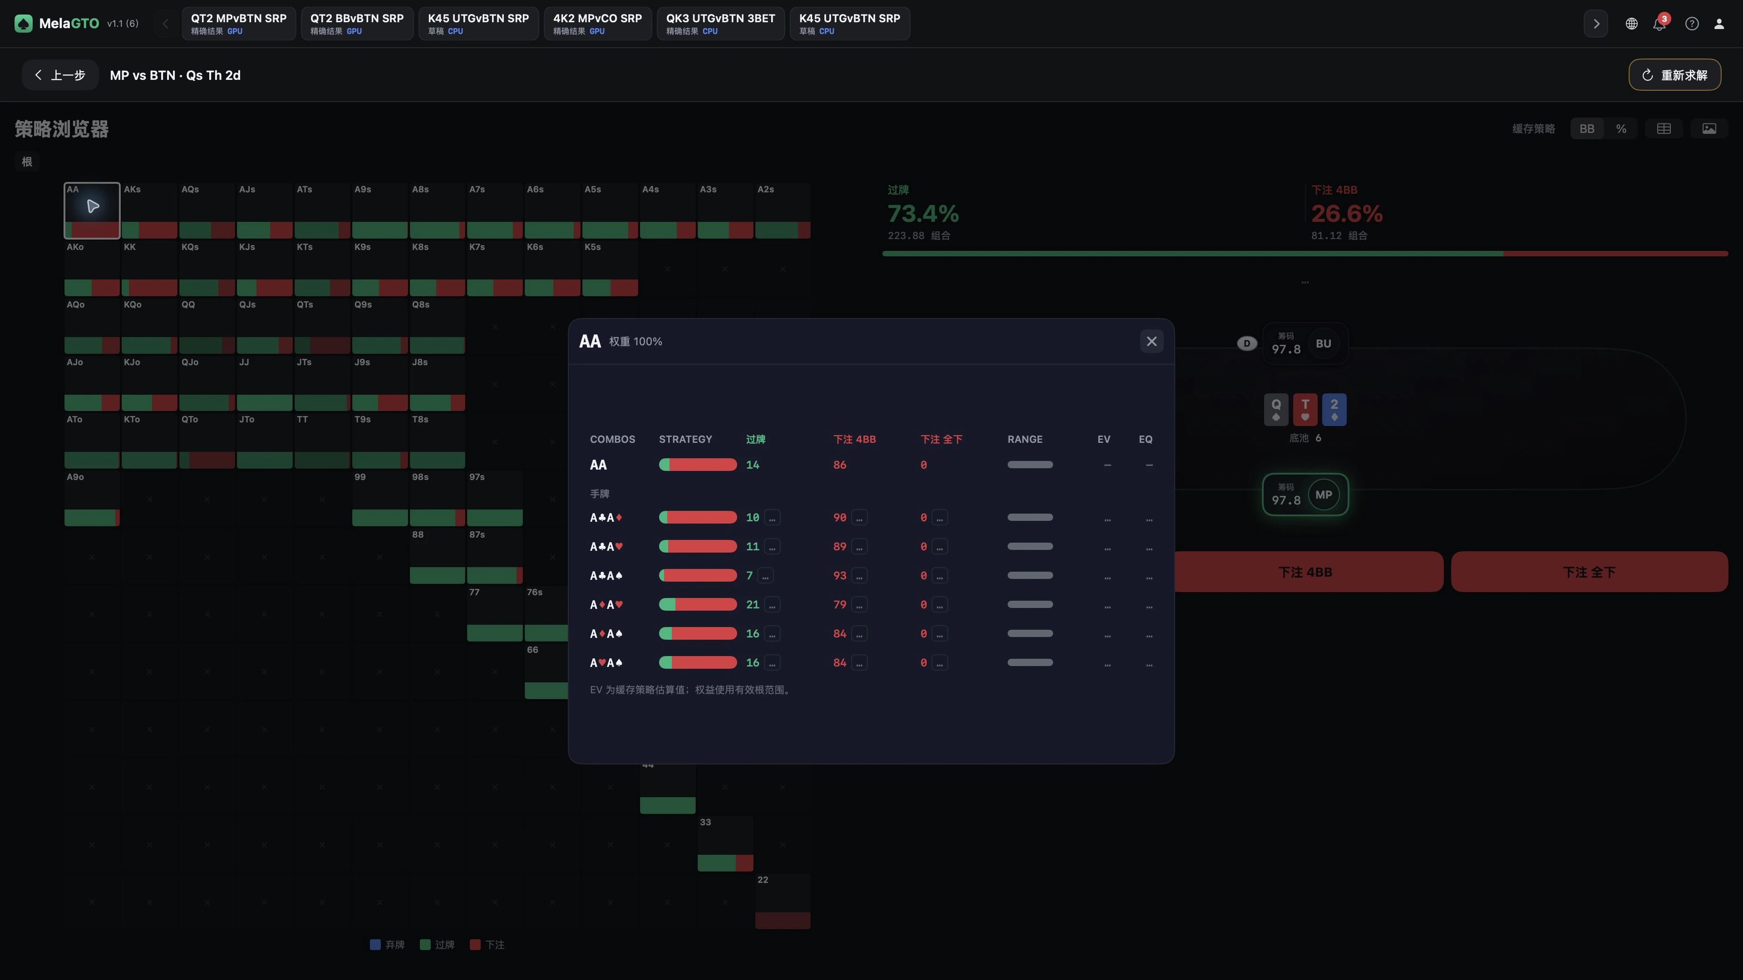Viewport: 1743px width, 980px height.
Task: Switch to table view icon
Action: (1664, 128)
